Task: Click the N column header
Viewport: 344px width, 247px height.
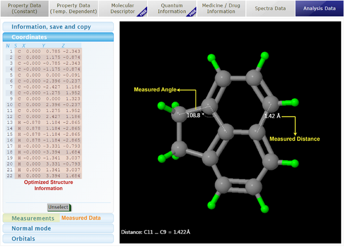Action: pos(8,46)
